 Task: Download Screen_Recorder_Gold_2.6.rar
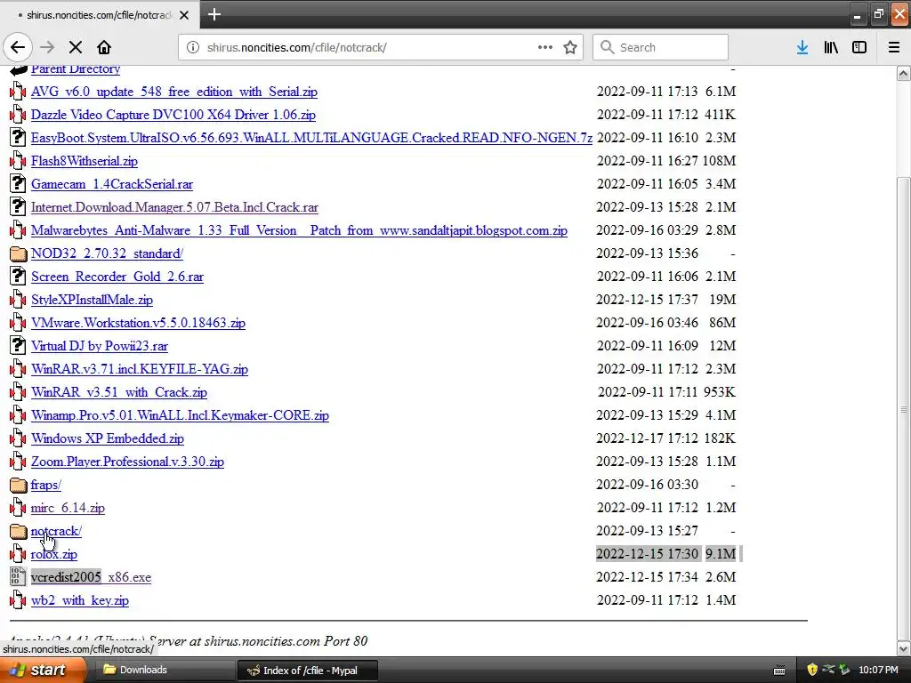coord(117,277)
